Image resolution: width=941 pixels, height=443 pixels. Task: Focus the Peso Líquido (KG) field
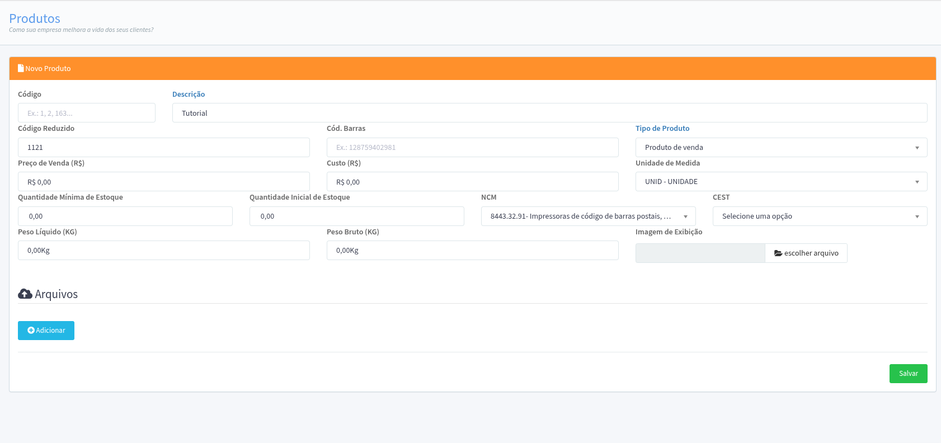163,251
